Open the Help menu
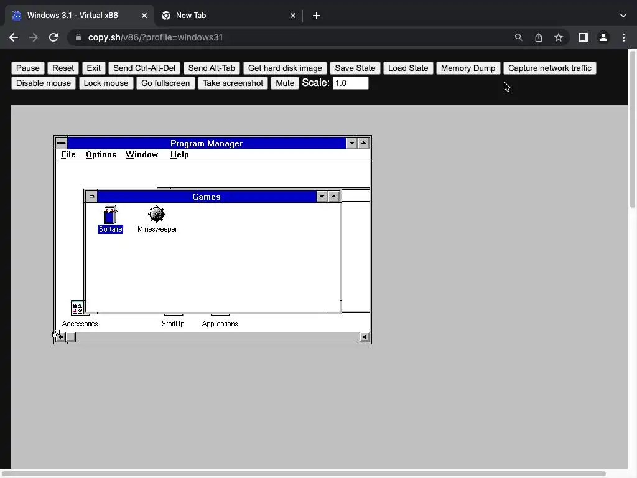The image size is (637, 478). (x=180, y=155)
